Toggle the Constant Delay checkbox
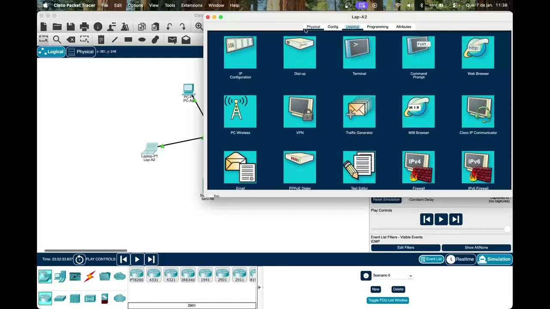The height and width of the screenshot is (309, 550). [x=406, y=200]
